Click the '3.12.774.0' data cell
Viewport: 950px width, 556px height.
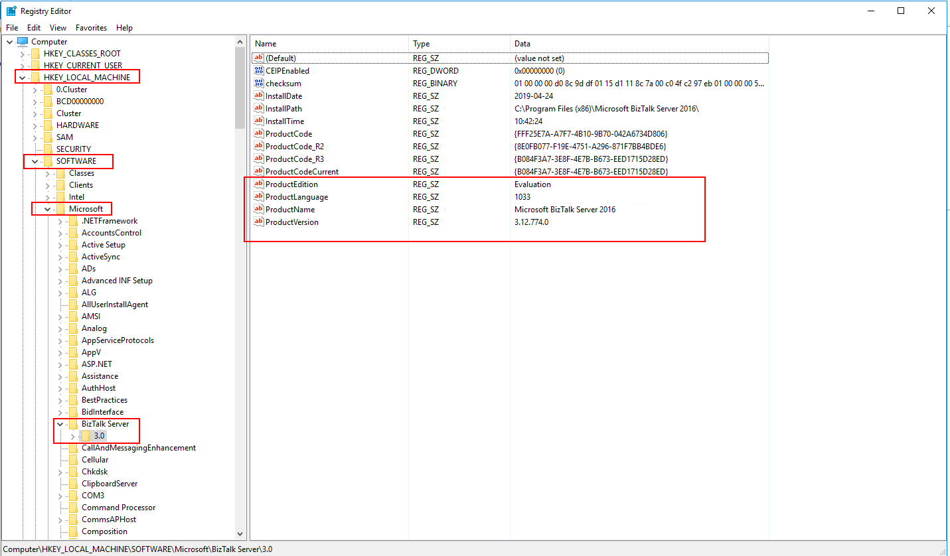(x=531, y=222)
